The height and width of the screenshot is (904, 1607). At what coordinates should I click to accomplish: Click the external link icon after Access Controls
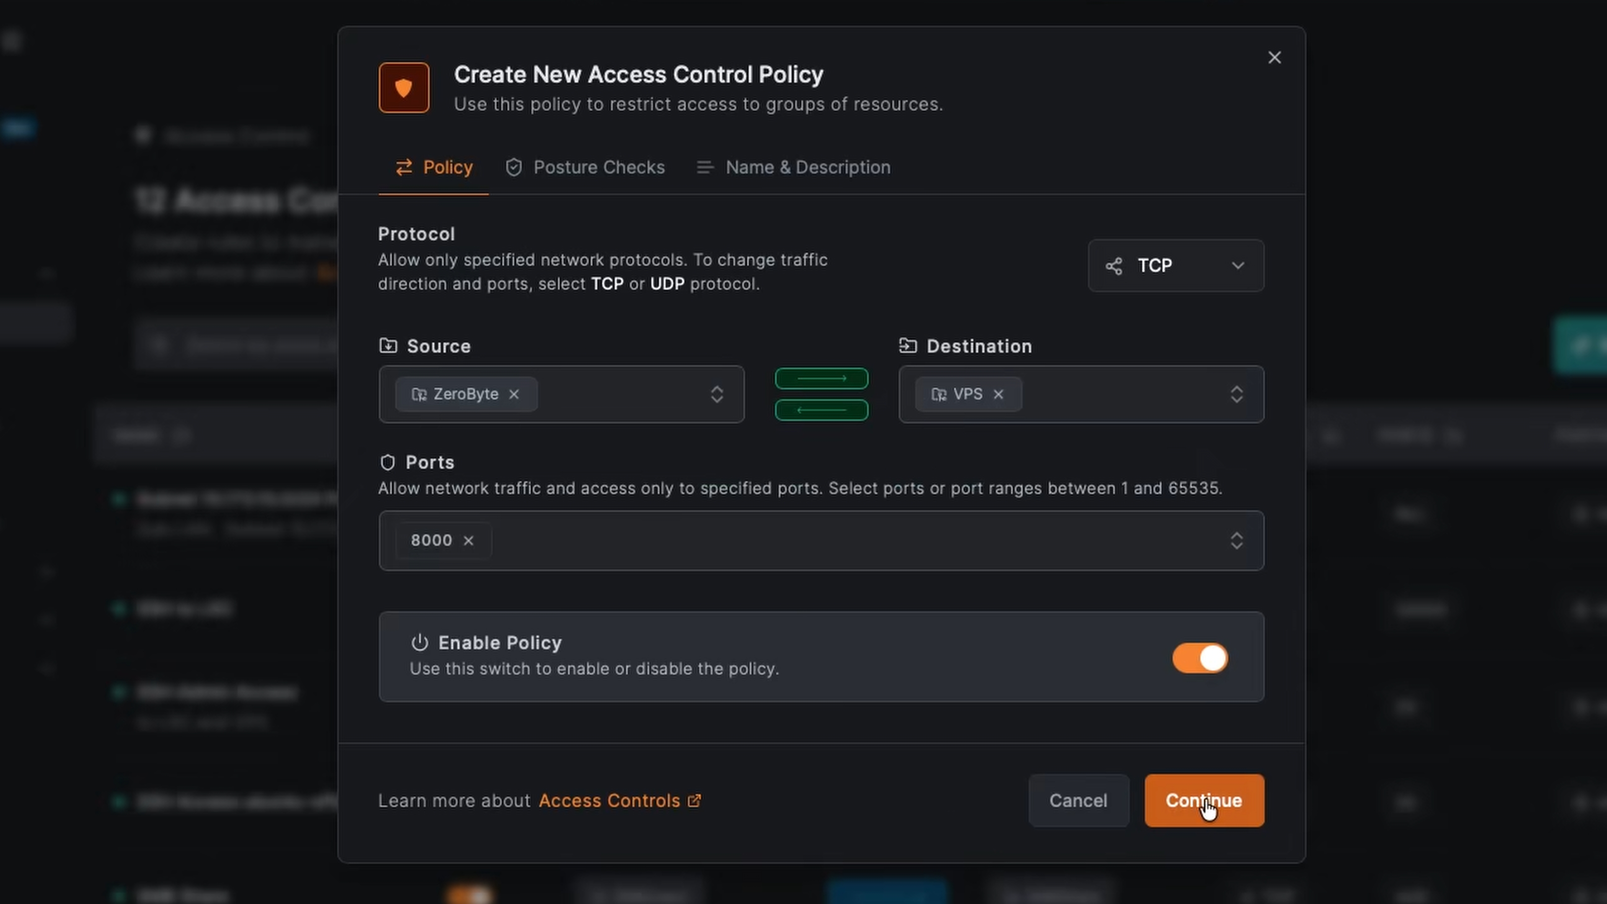[694, 801]
